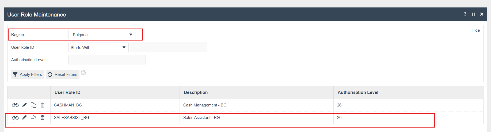Pause the window using title bar icon
Screen dimensions: 491x132
tap(473, 14)
